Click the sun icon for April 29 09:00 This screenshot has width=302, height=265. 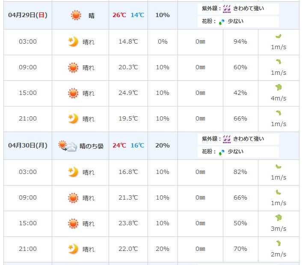pos(73,67)
